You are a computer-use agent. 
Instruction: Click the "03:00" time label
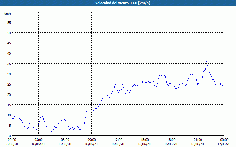click(x=39, y=140)
